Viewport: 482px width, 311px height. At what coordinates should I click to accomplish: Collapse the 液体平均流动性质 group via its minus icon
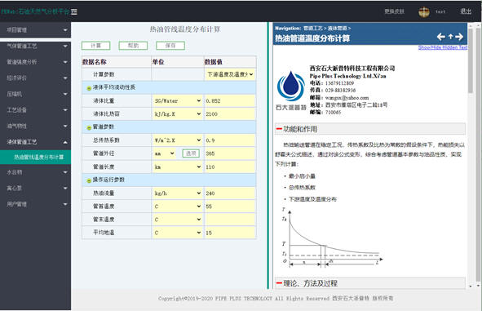(x=89, y=88)
